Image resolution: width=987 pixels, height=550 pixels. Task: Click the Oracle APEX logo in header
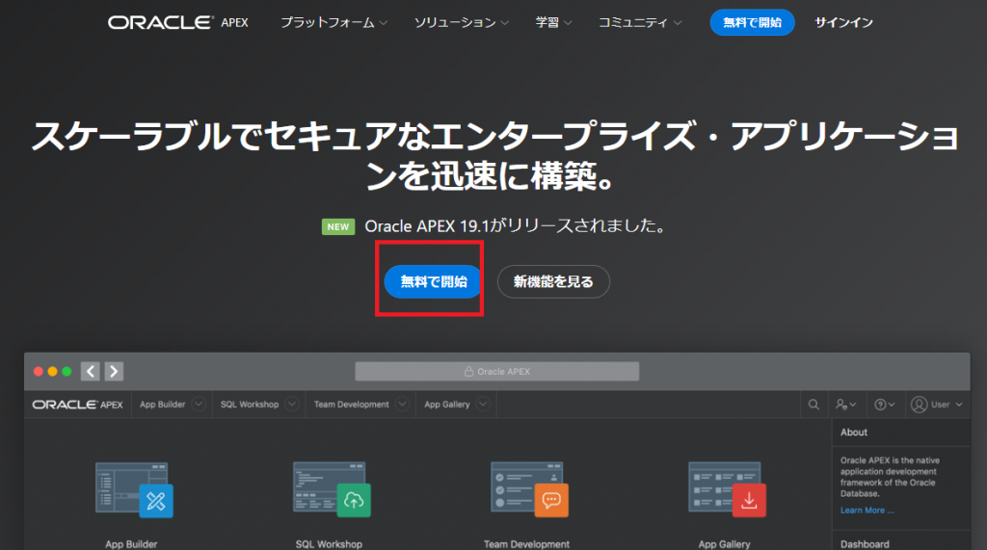coord(178,23)
